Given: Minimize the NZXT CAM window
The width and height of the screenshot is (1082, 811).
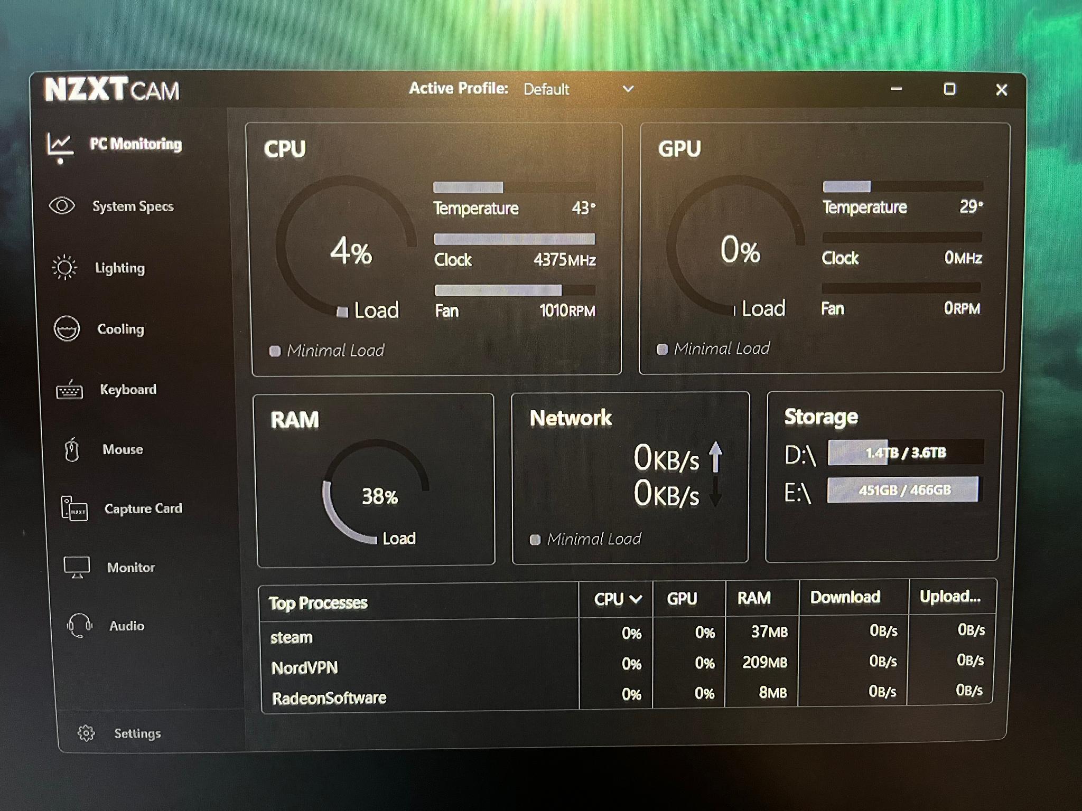Looking at the screenshot, I should click(896, 89).
